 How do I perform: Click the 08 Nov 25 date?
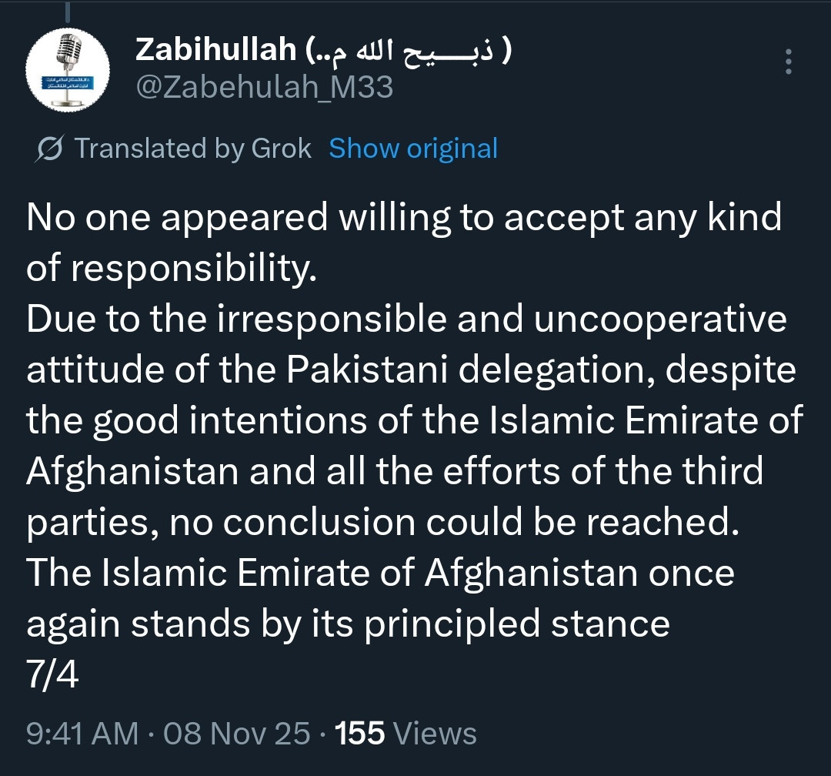(236, 734)
